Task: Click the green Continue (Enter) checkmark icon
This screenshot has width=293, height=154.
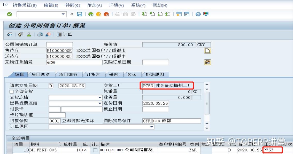Action: pyautogui.click(x=9, y=14)
